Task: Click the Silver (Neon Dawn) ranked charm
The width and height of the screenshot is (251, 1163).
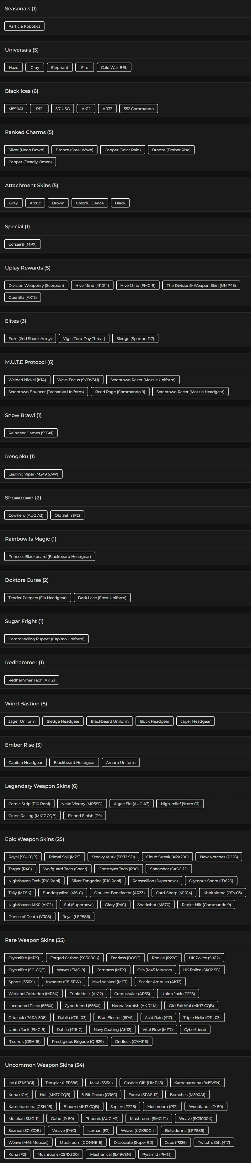Action: click(26, 150)
